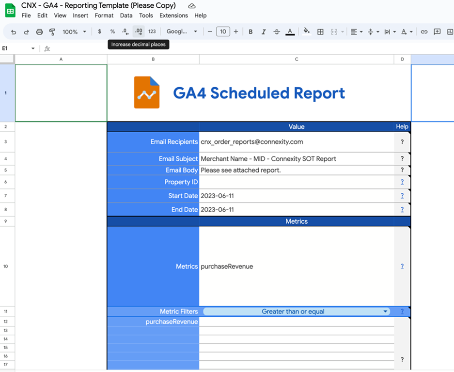454x372 pixels.
Task: Go to Sheets home via green logo
Action: coord(11,11)
